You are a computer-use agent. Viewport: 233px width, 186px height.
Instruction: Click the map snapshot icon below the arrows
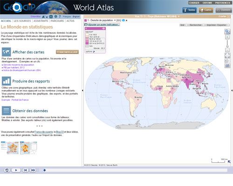(x=227, y=66)
